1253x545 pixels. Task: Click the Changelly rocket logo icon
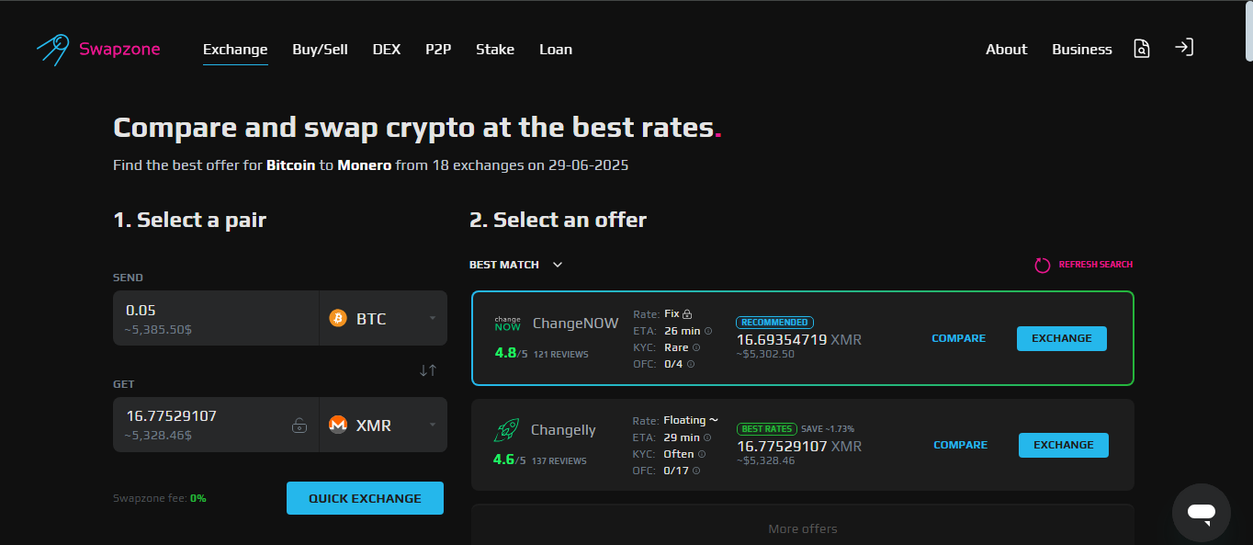[507, 430]
